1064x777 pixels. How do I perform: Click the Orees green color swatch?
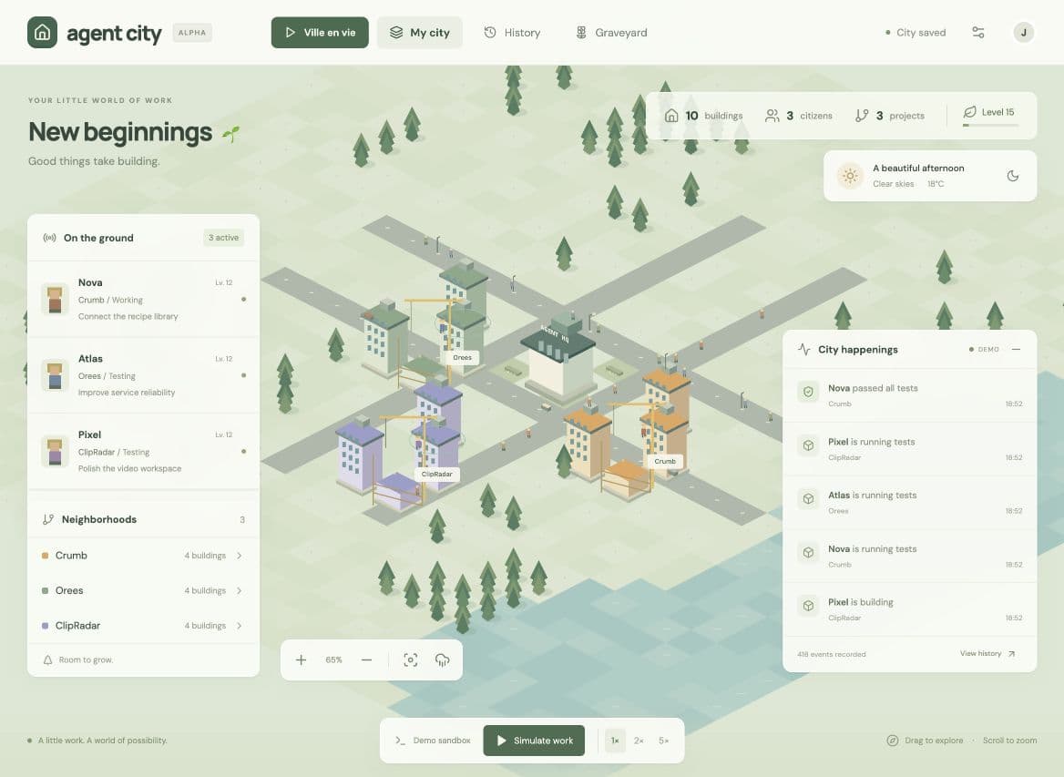[x=45, y=590]
